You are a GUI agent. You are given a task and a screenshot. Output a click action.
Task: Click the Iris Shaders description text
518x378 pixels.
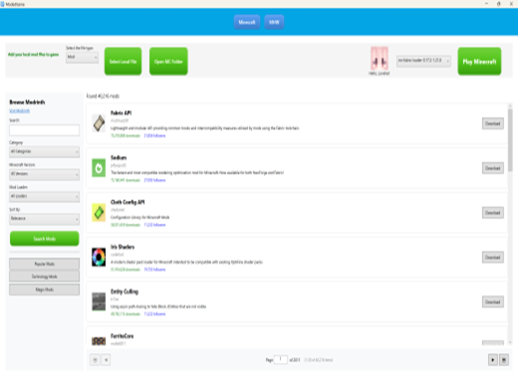tap(186, 262)
